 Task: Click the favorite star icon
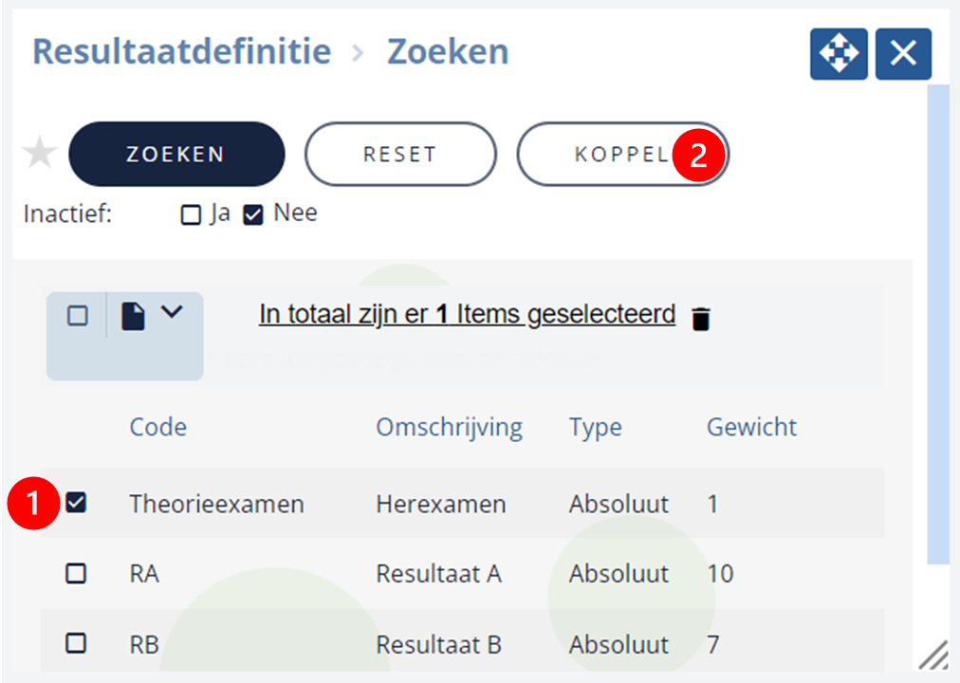[x=40, y=153]
